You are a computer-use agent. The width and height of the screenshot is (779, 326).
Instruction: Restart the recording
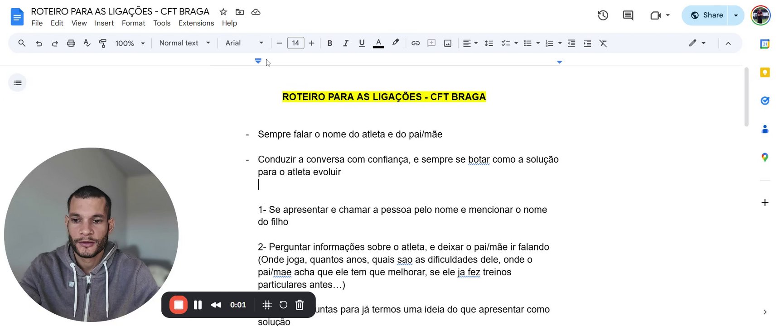coord(283,305)
